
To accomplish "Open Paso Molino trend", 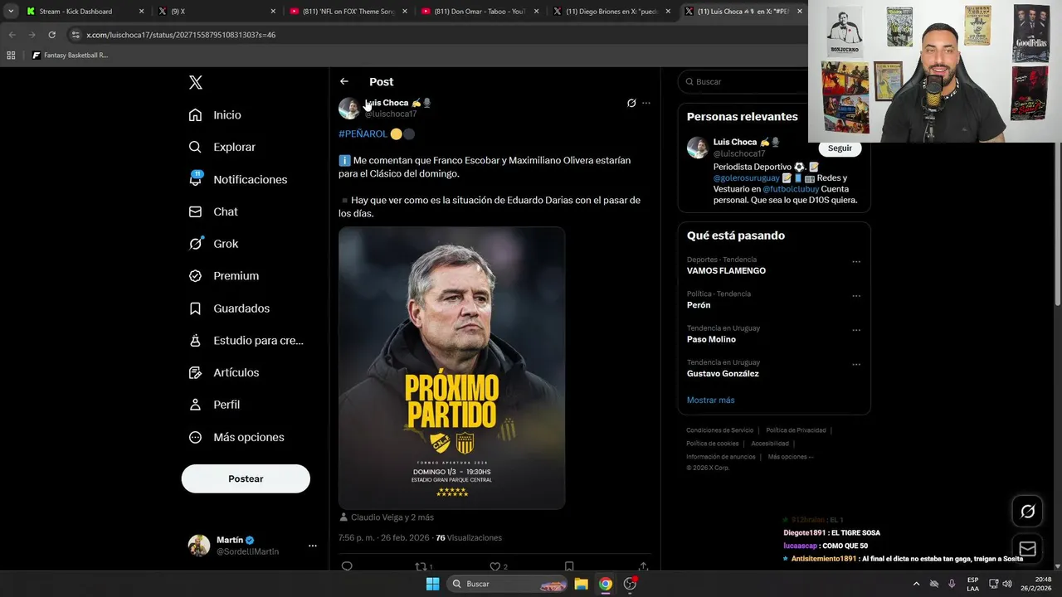I will [711, 339].
